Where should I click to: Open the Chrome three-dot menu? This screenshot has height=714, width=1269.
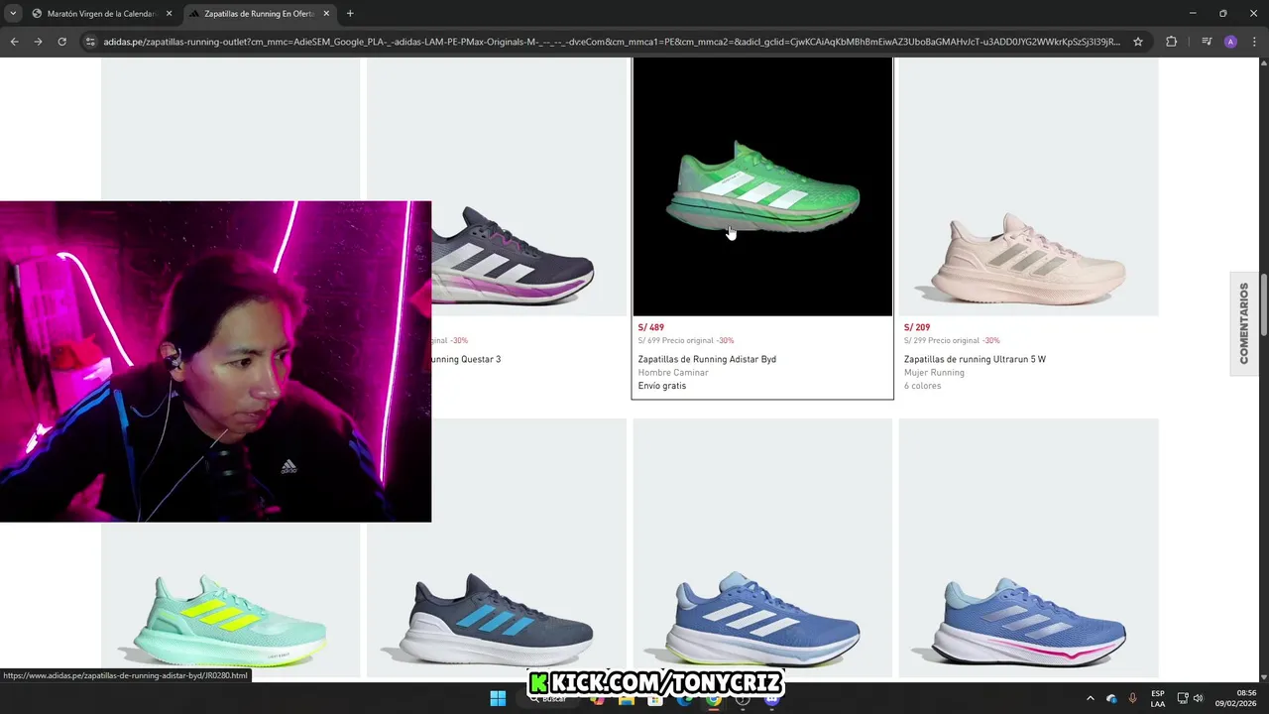(1254, 42)
